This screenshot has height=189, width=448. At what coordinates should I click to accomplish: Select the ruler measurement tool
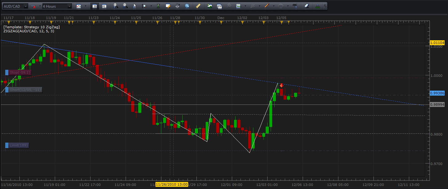point(198,6)
